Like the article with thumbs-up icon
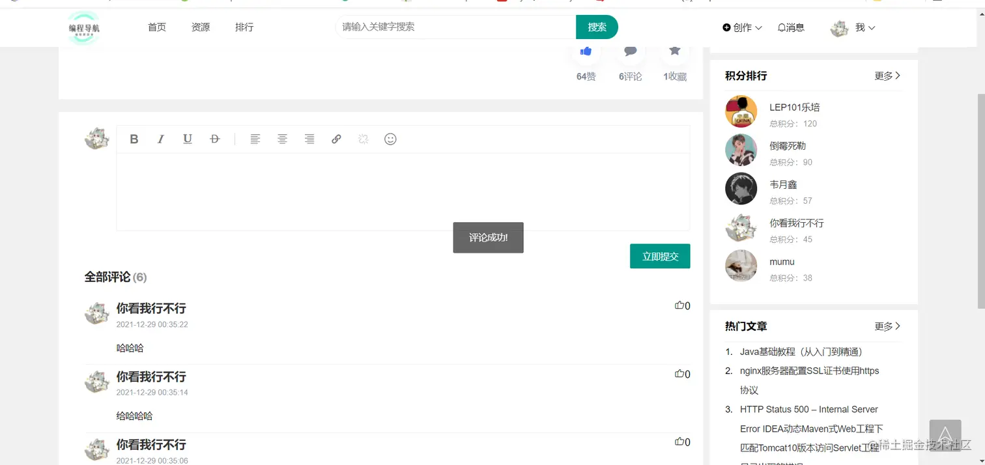Viewport: 985px width, 465px height. 586,51
